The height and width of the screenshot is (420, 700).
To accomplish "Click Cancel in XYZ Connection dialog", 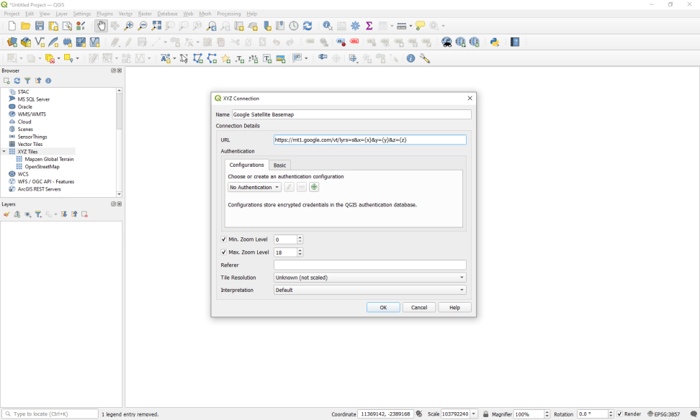I will pyautogui.click(x=418, y=308).
